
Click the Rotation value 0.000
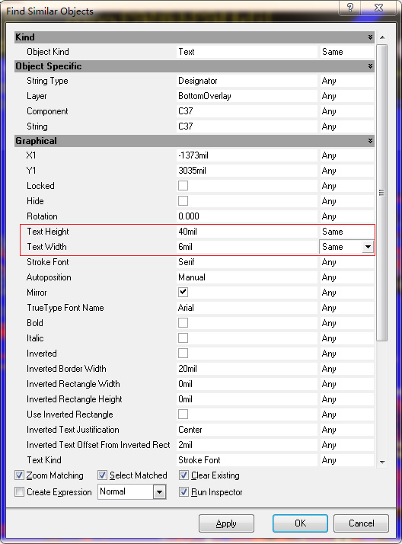tap(247, 216)
